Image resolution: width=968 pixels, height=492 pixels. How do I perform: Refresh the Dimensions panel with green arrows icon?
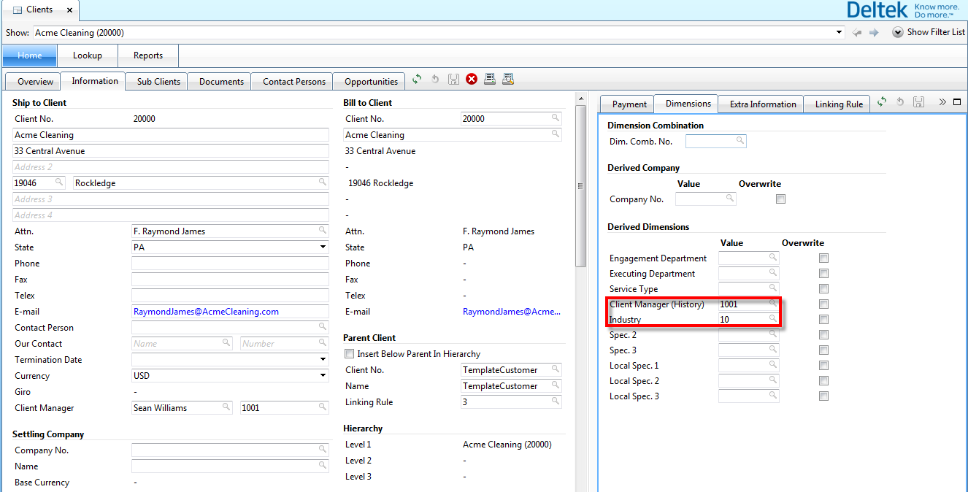pos(882,102)
